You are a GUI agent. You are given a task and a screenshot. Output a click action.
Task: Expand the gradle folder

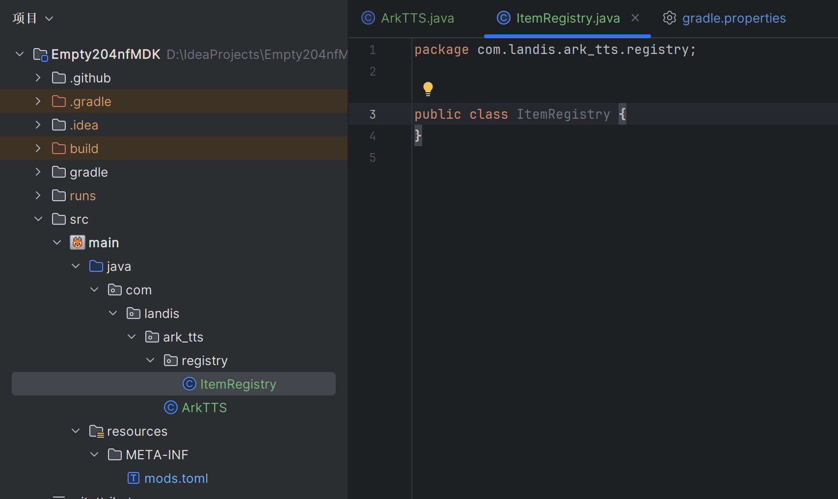pos(38,172)
